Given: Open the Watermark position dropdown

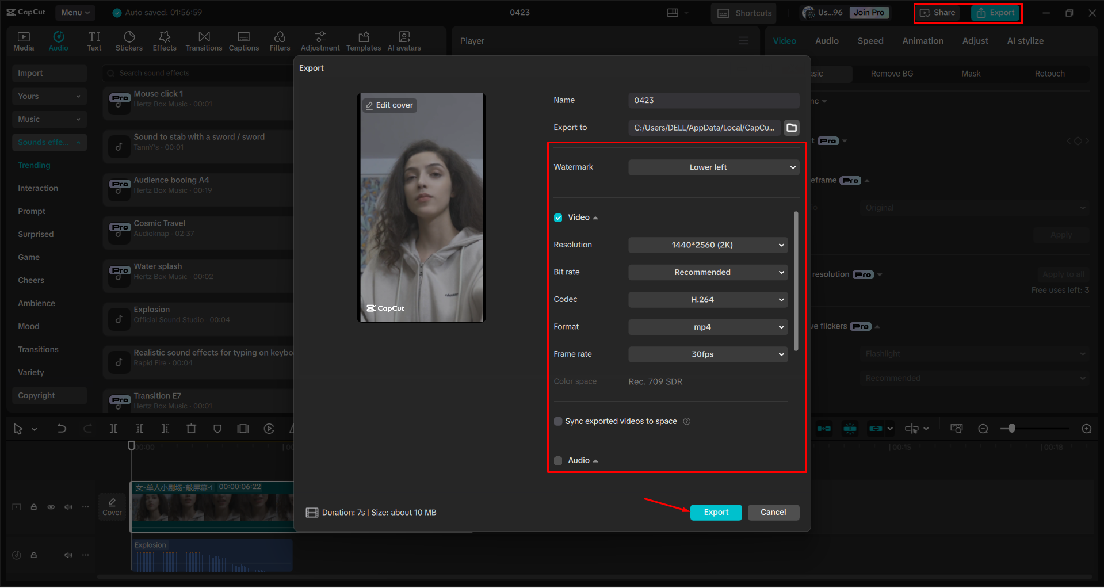Looking at the screenshot, I should tap(713, 167).
